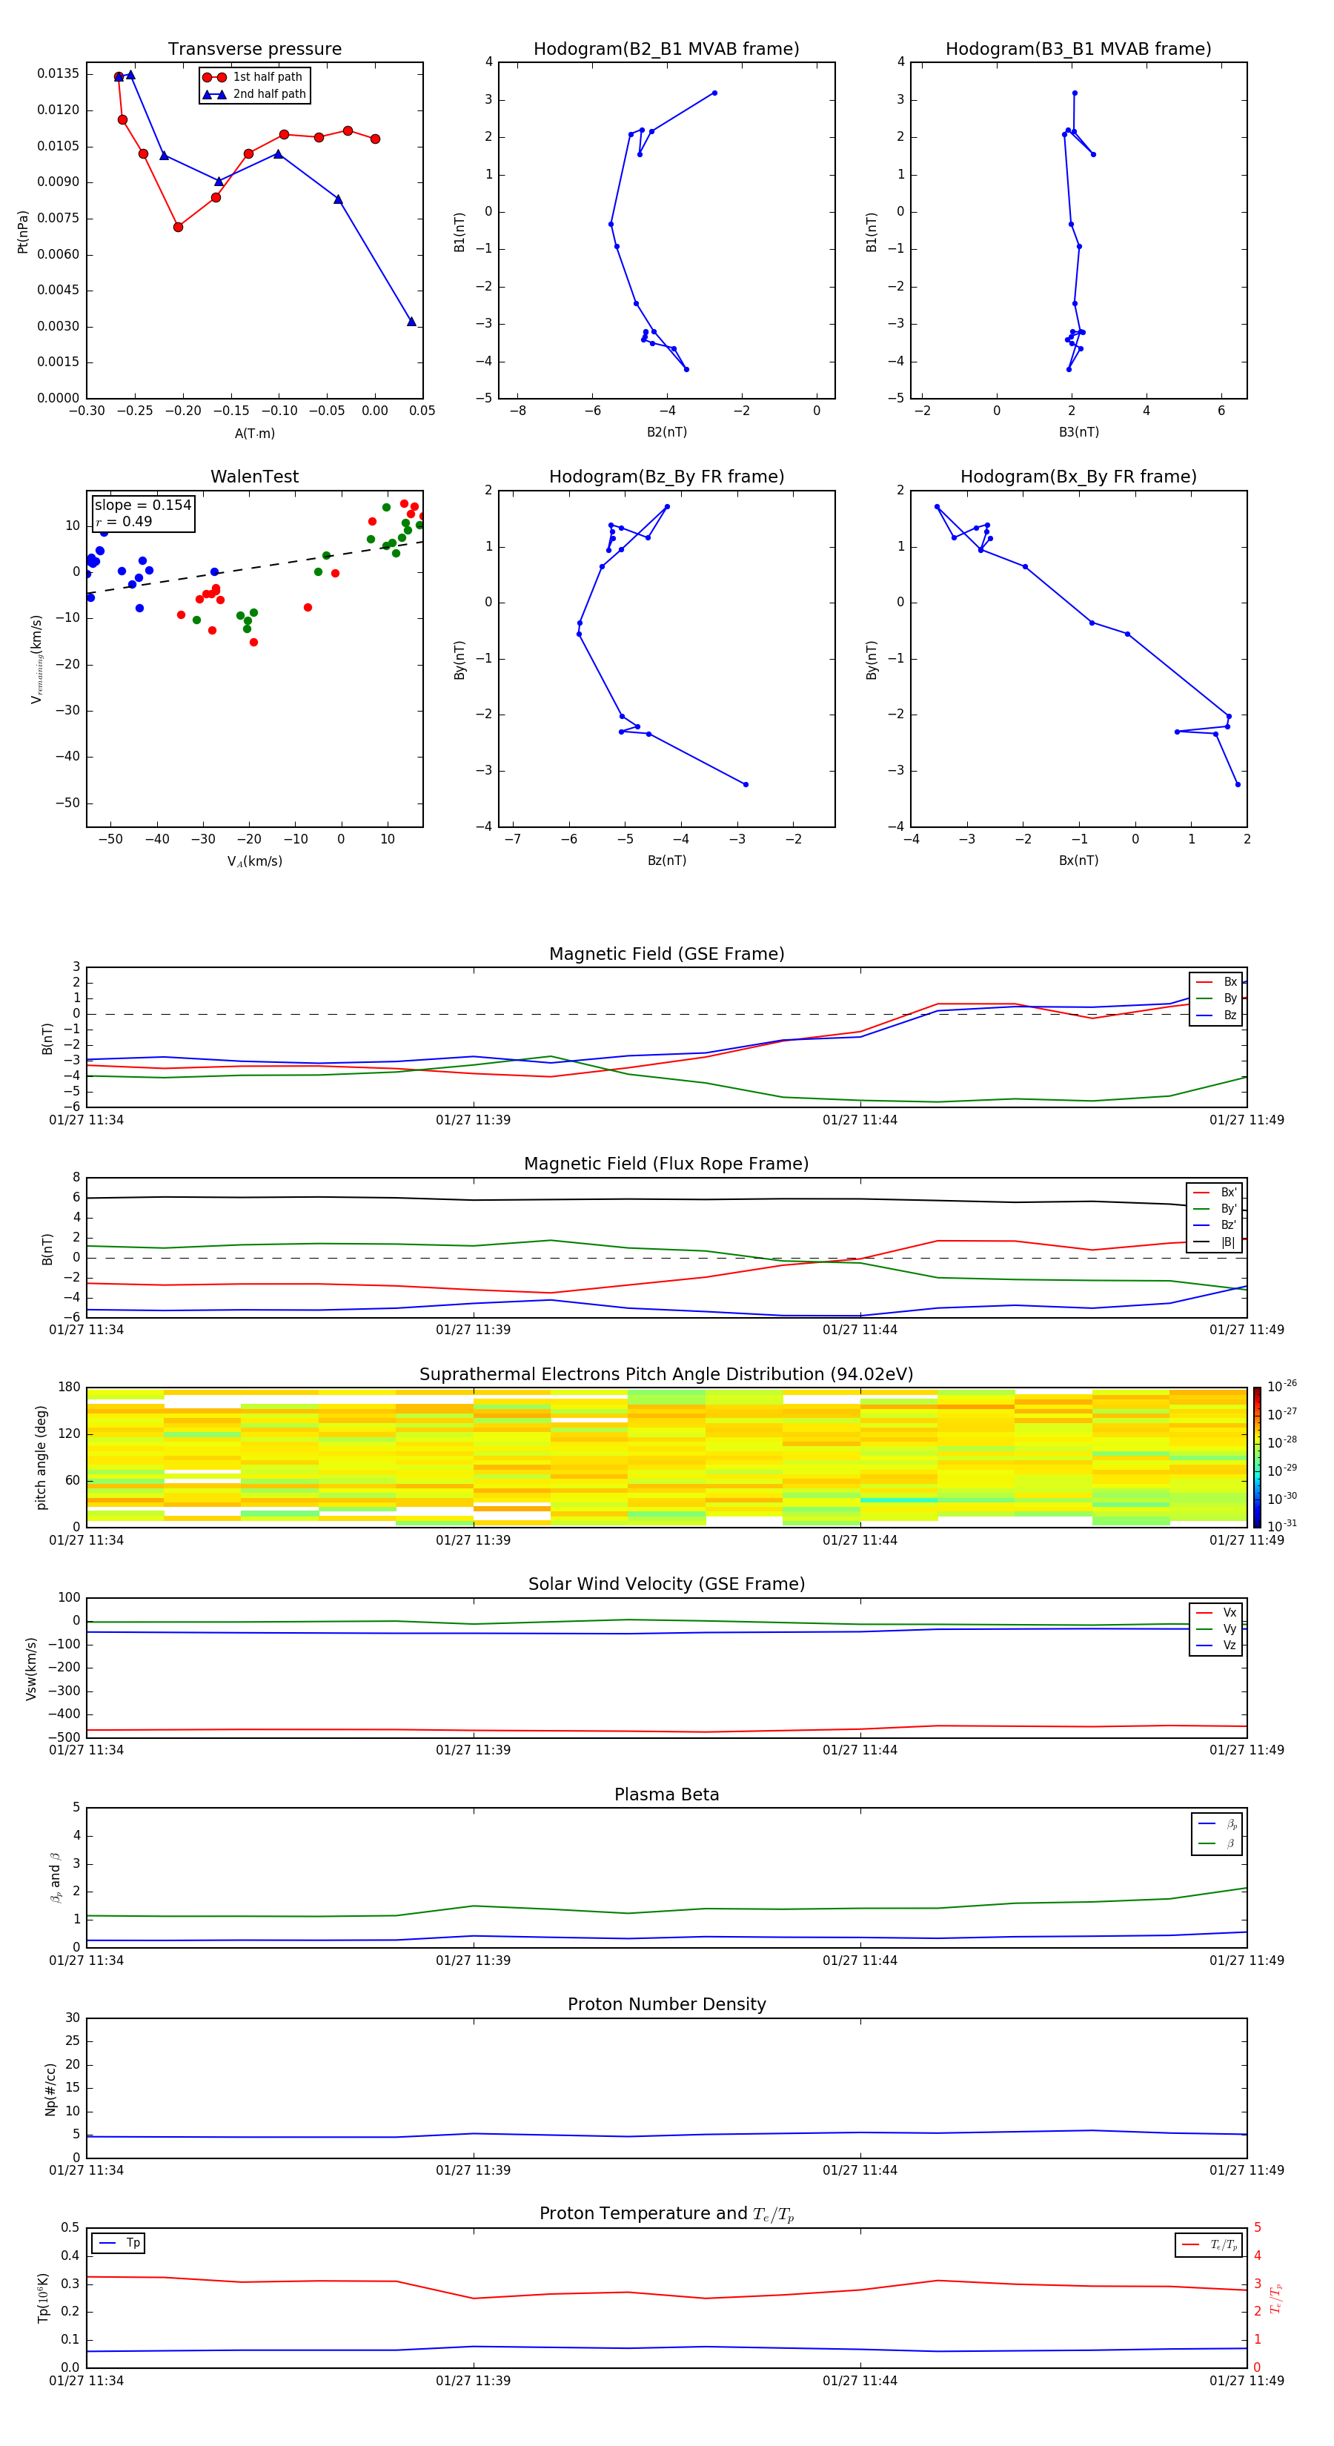Click "01/27 11:44" under the Plasma Beta plot
Screen dimensions: 1334x2446
coord(860,1960)
